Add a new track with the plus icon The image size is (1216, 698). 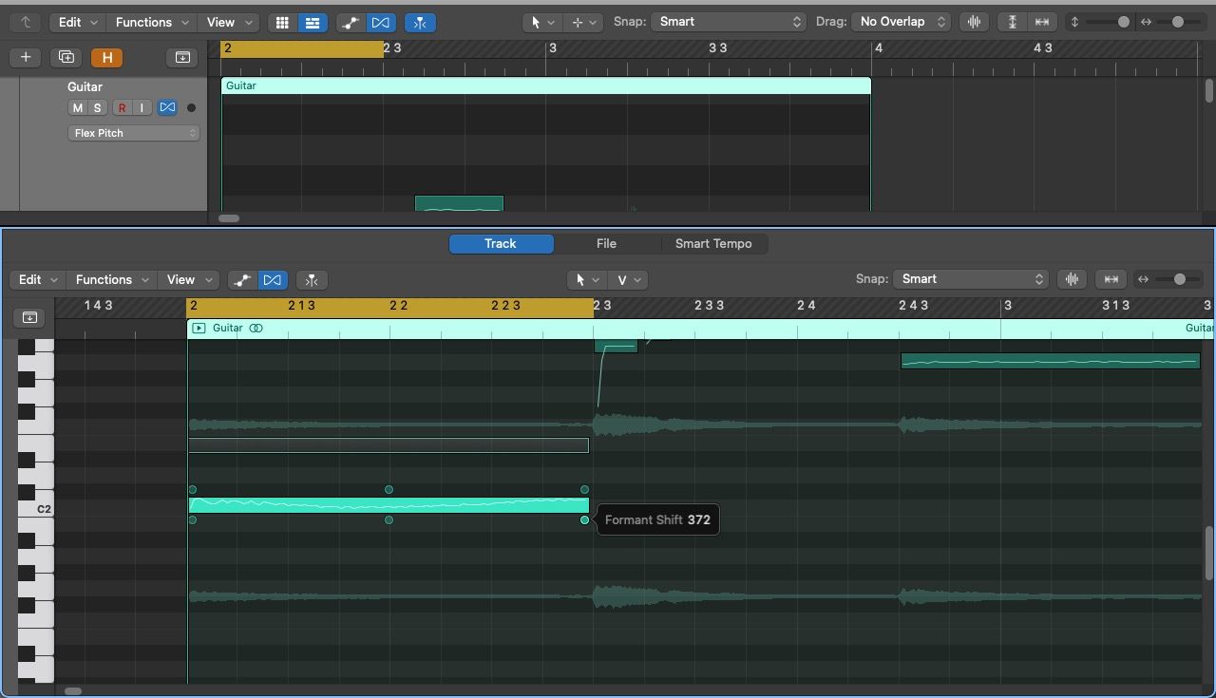[x=25, y=57]
